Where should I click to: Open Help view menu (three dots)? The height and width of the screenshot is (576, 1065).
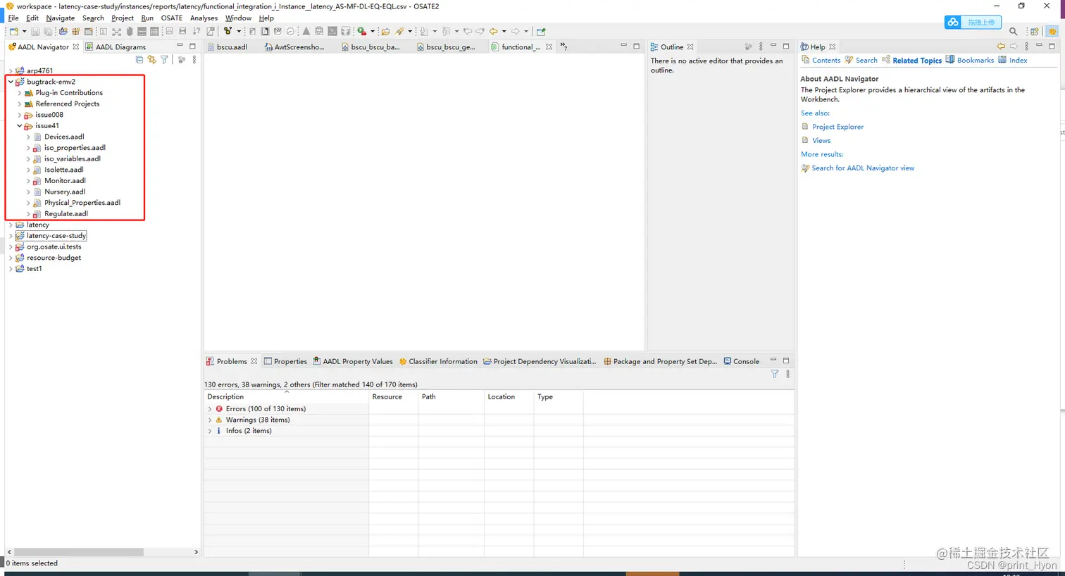[1026, 46]
